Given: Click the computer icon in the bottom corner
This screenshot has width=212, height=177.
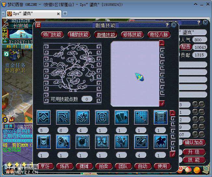Looking at the screenshot, I should coord(205,170).
